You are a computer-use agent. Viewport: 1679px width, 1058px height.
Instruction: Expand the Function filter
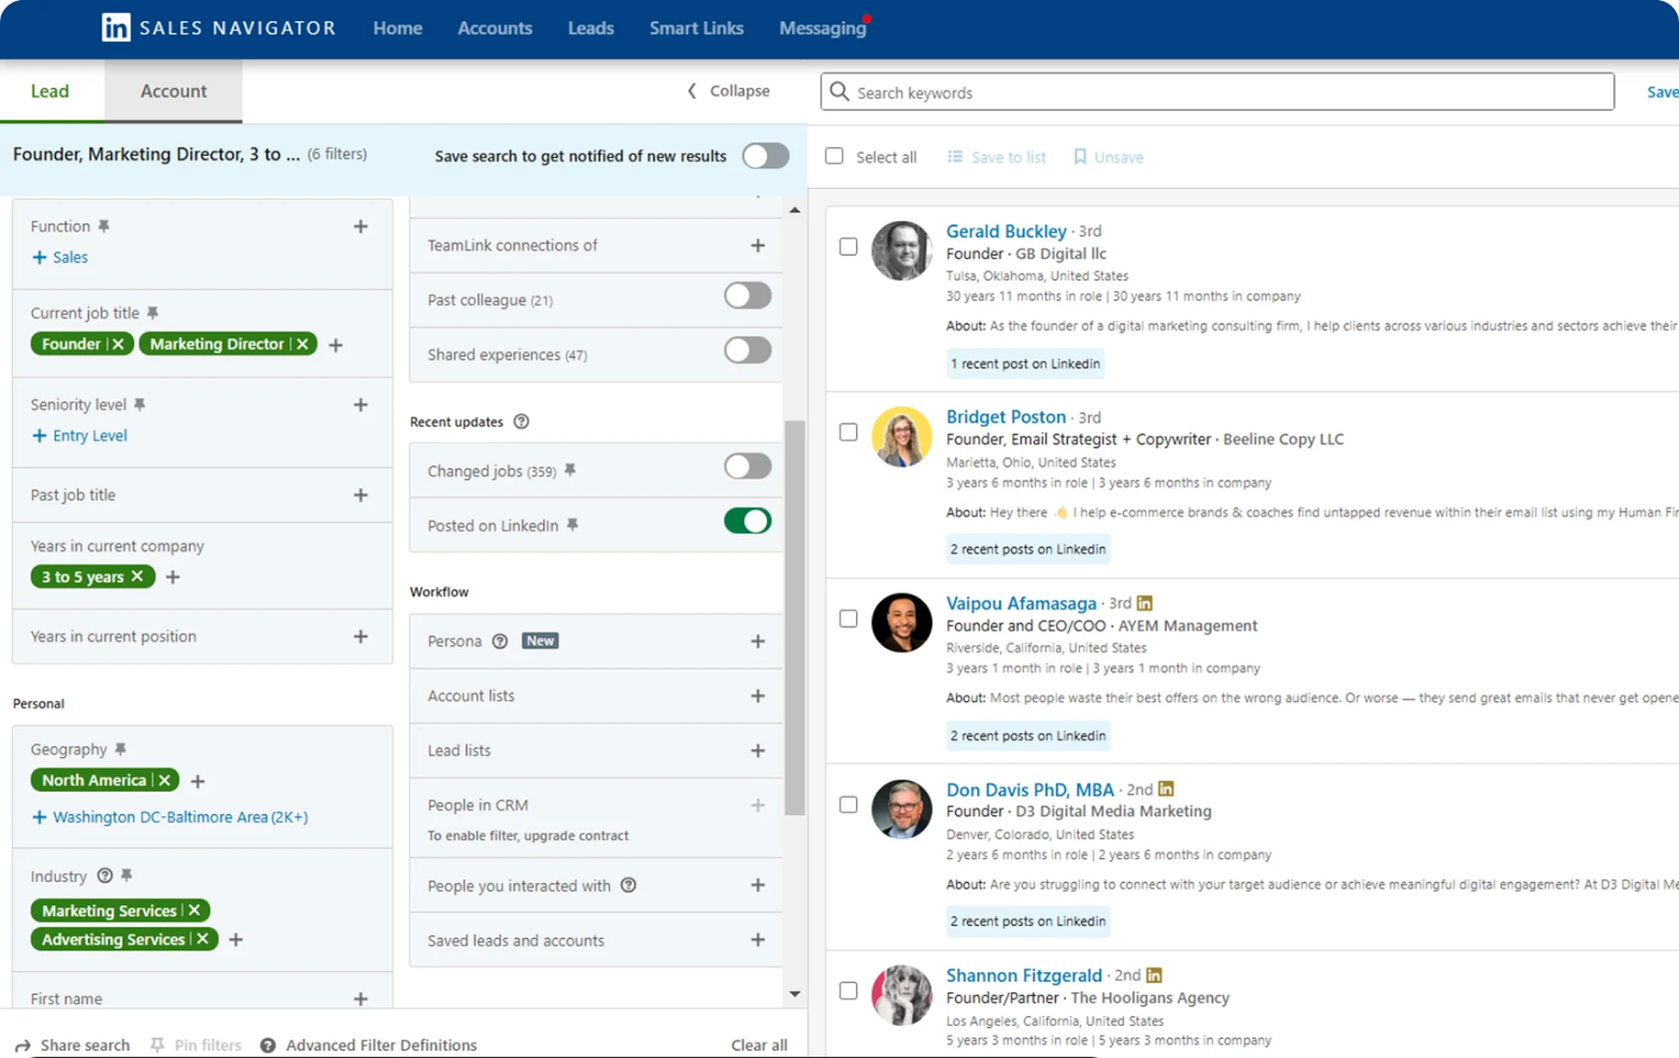click(360, 226)
